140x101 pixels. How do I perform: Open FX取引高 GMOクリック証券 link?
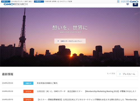point(58,1)
